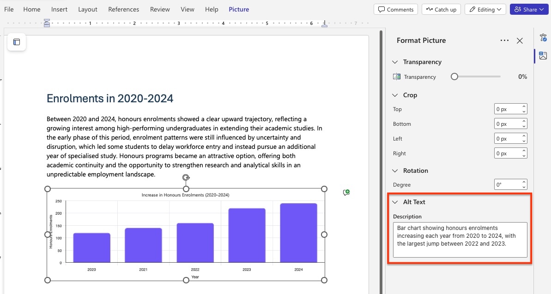Image resolution: width=551 pixels, height=294 pixels.
Task: Open the File menu
Action: coord(9,10)
